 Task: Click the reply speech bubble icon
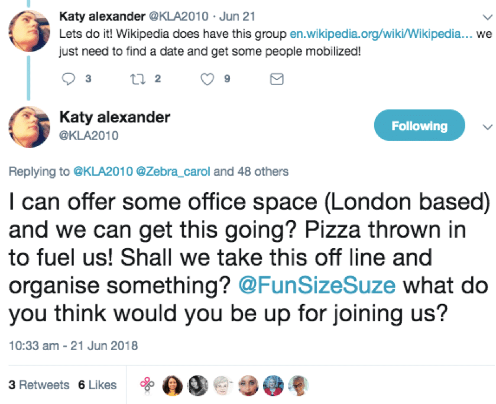pos(69,79)
